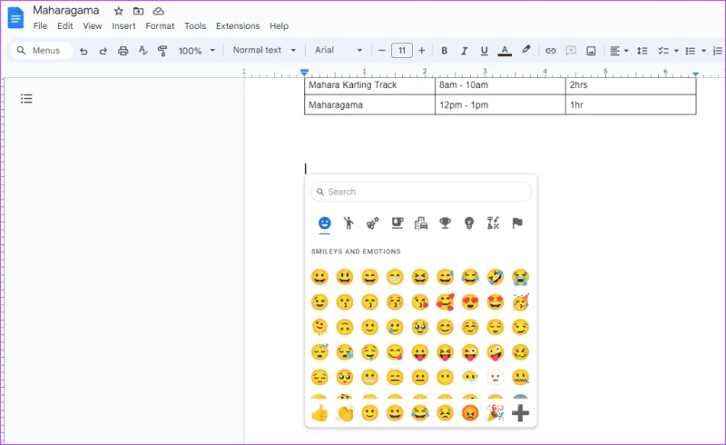This screenshot has width=726, height=445.
Task: Increase font size with plus button
Action: tap(421, 51)
